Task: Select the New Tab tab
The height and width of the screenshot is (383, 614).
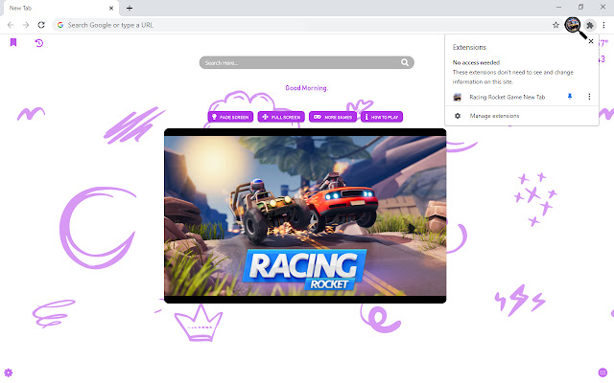Action: tap(60, 9)
